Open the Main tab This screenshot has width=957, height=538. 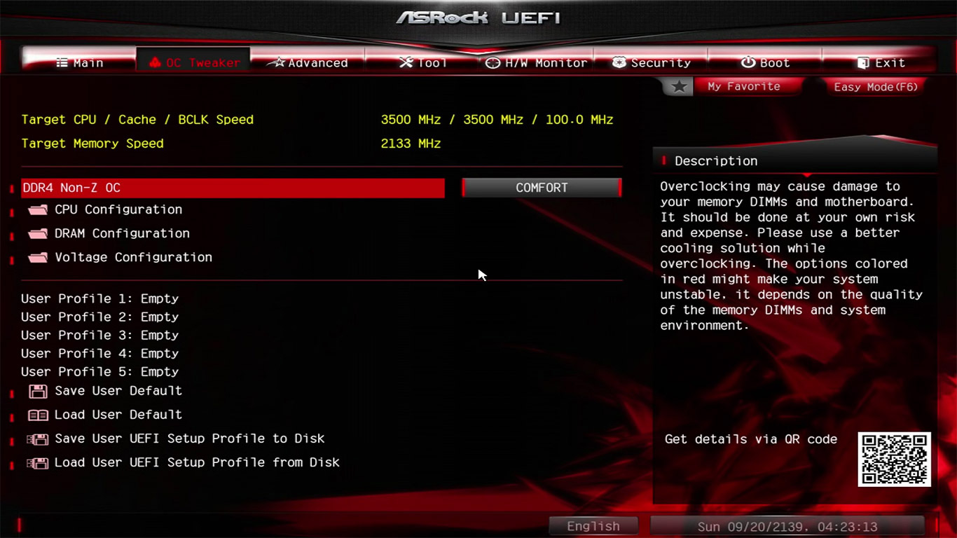click(x=79, y=63)
